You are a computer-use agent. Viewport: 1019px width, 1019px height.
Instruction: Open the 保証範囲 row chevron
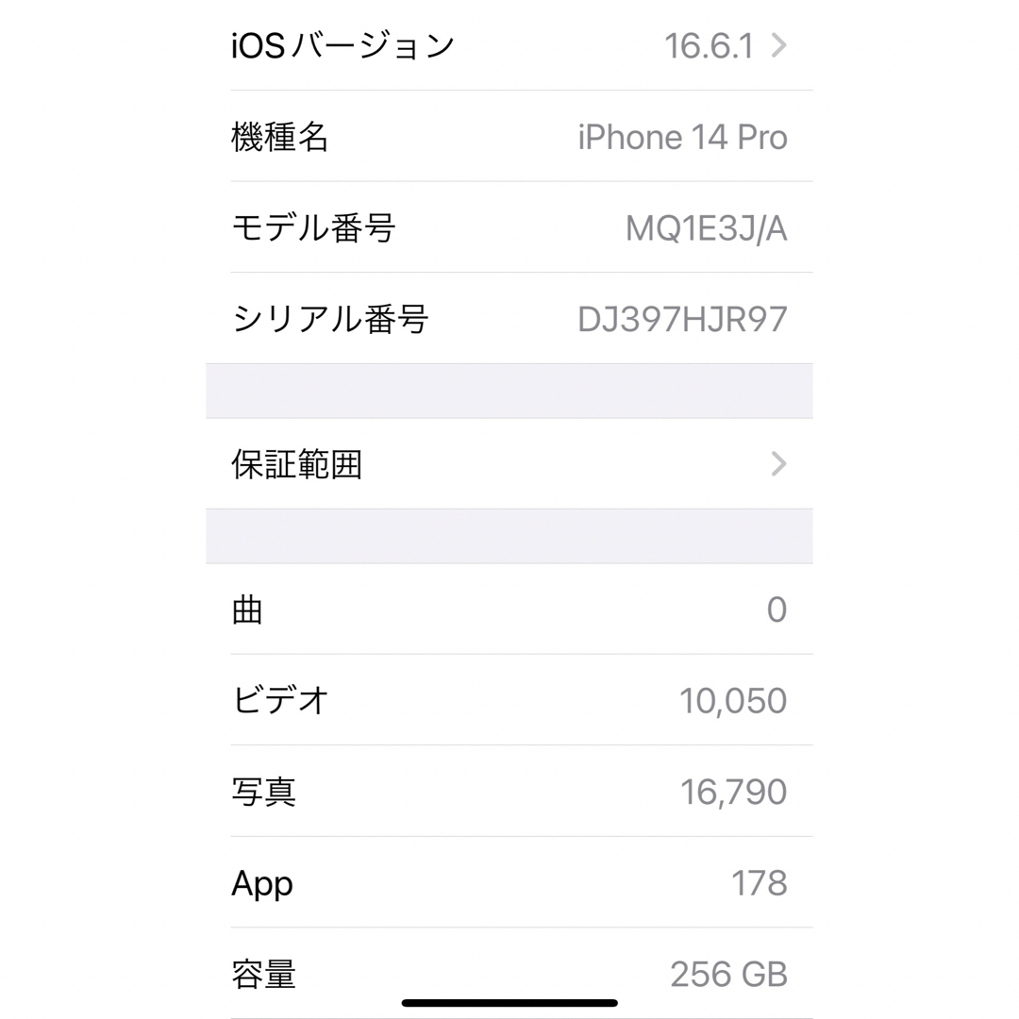(x=778, y=464)
